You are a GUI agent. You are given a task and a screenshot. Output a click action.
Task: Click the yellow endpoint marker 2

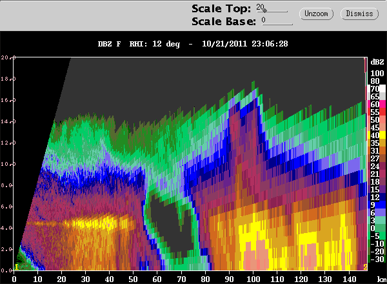[365, 267]
